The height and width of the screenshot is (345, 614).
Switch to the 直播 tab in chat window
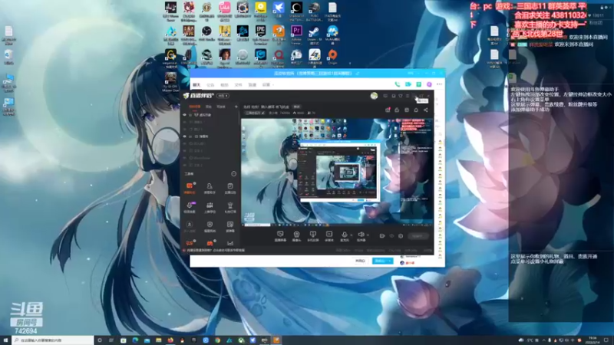tap(253, 84)
